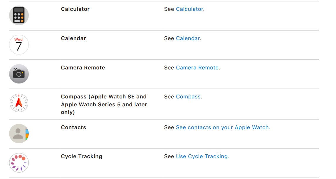Image resolution: width=336 pixels, height=179 pixels.
Task: Click the Camera Remote row heading
Action: click(x=83, y=67)
